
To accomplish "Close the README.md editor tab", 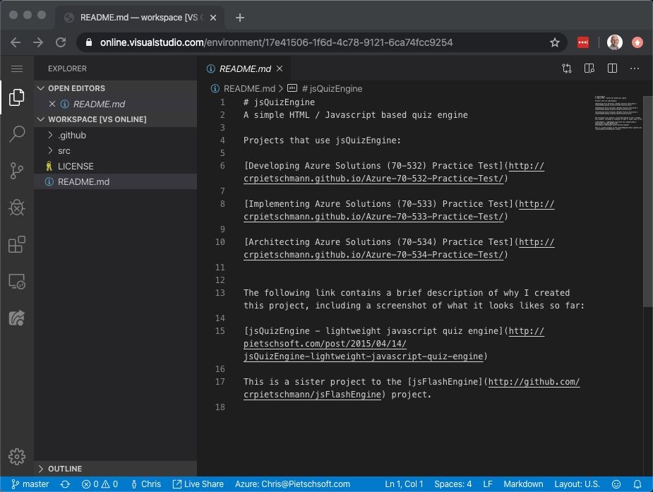I will coord(280,68).
